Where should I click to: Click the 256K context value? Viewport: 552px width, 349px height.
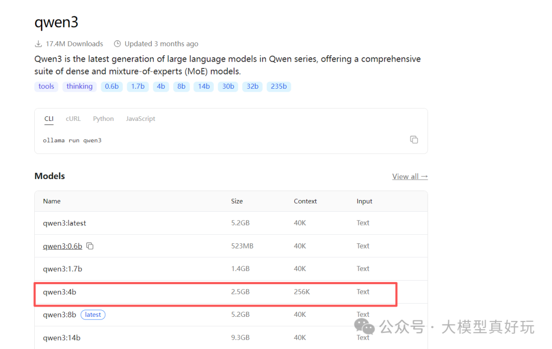[302, 292]
